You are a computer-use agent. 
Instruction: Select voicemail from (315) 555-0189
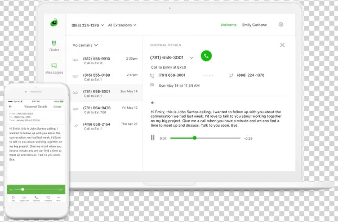pyautogui.click(x=105, y=77)
